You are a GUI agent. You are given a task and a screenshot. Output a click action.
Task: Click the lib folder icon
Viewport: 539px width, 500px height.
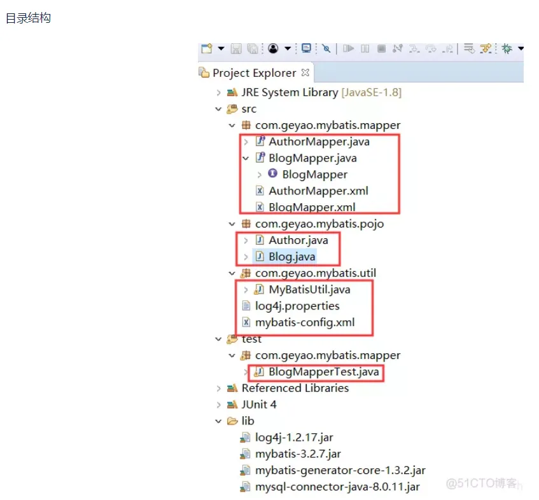point(232,421)
